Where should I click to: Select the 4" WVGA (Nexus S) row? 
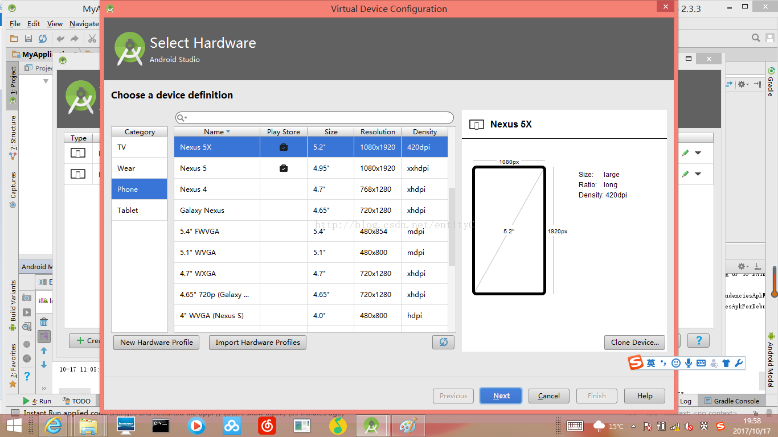pos(311,316)
